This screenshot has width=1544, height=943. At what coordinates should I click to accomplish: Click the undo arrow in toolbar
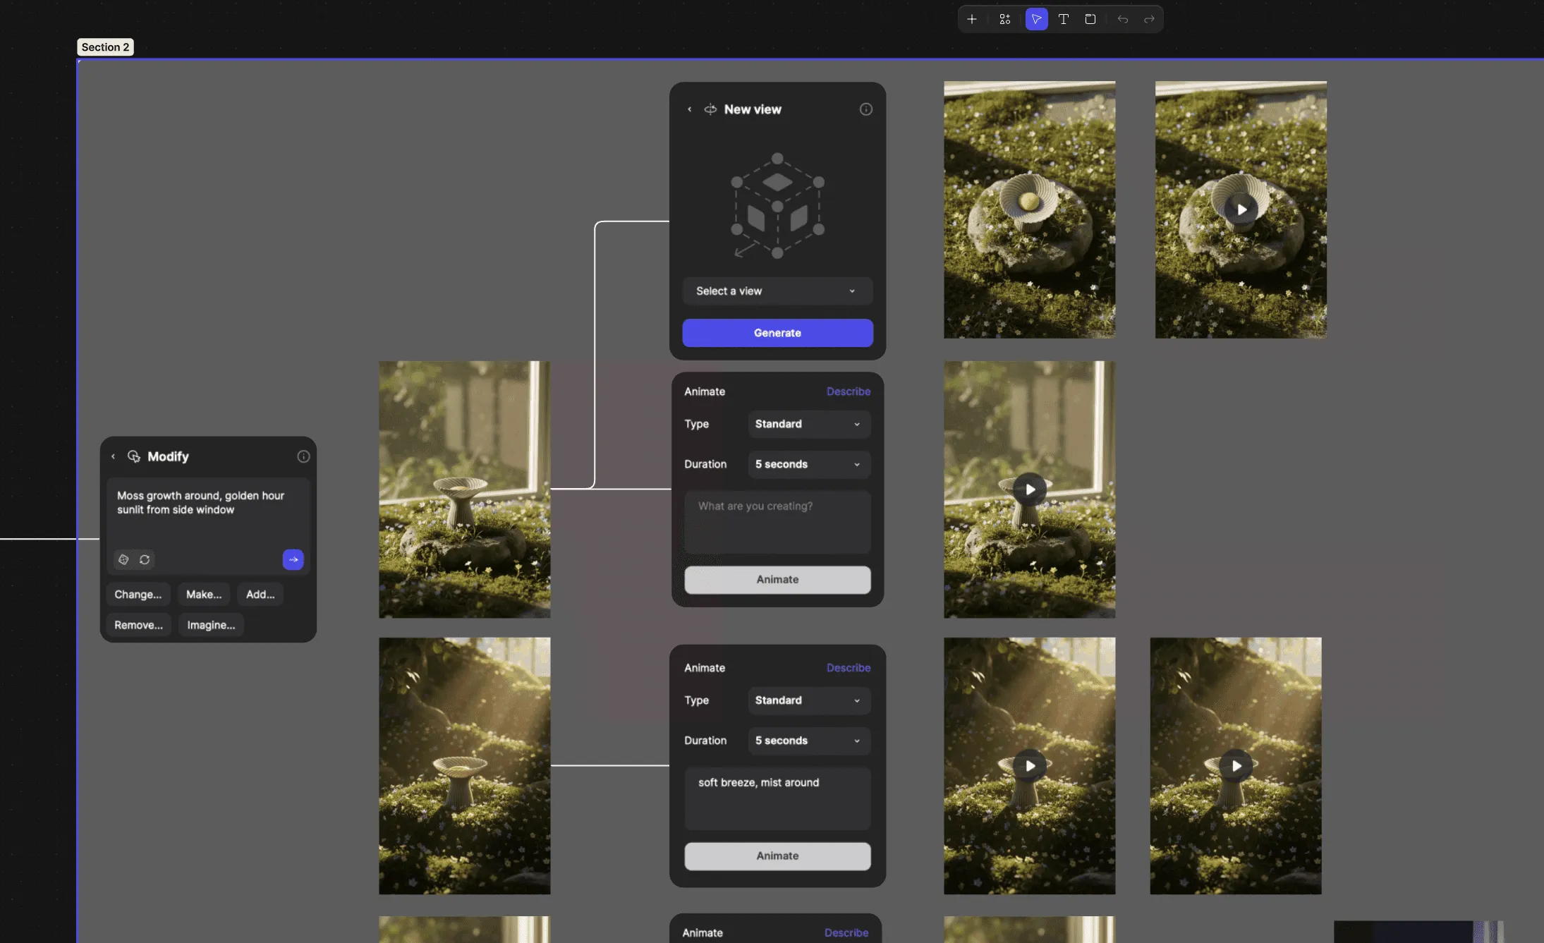coord(1122,19)
